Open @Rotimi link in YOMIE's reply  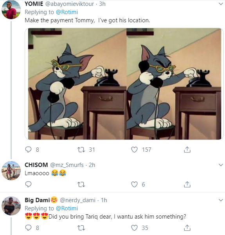click(67, 12)
